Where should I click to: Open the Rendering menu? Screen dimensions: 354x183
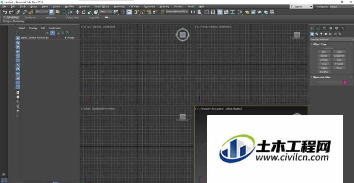pos(119,6)
